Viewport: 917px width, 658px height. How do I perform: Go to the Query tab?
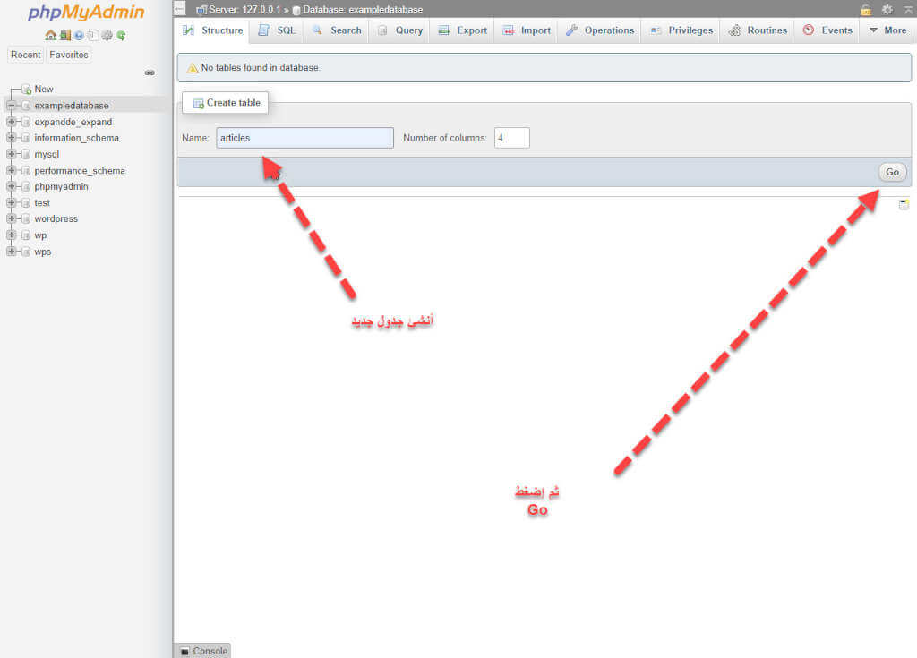tap(400, 30)
